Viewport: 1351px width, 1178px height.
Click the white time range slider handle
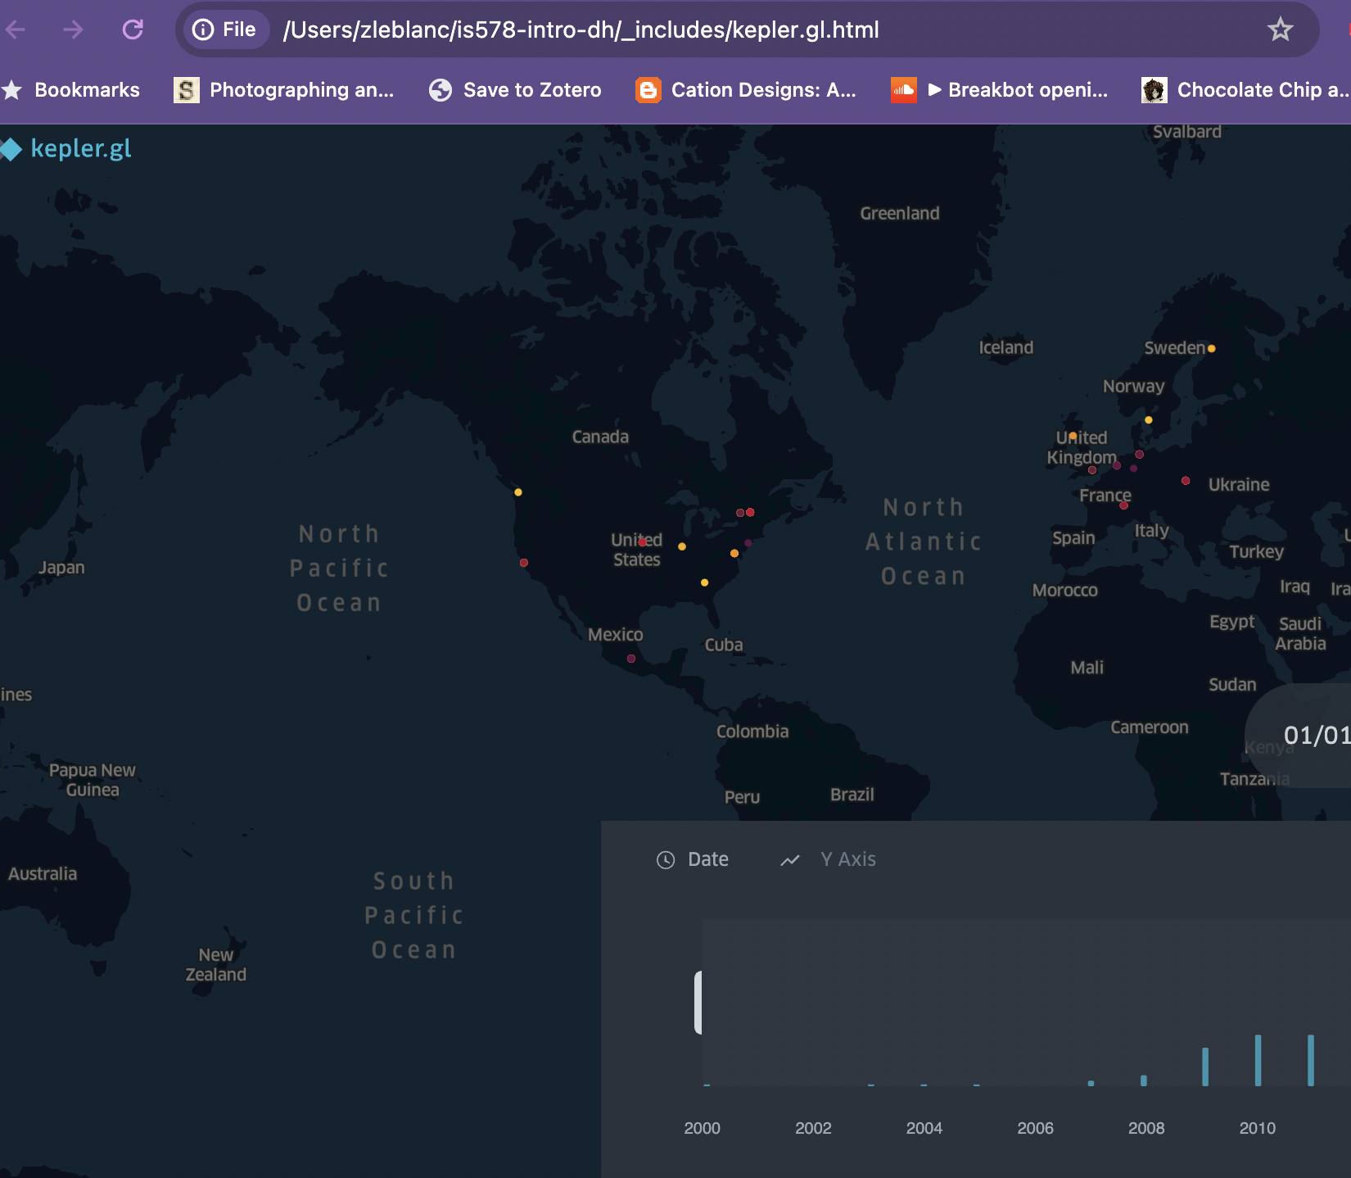click(x=698, y=1002)
